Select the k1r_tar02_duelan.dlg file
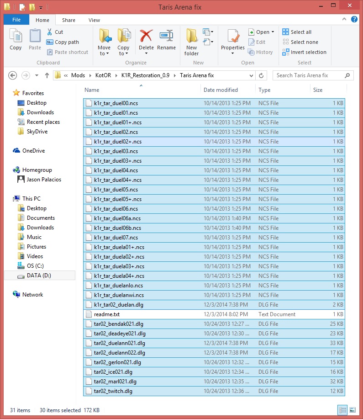 pyautogui.click(x=214, y=305)
